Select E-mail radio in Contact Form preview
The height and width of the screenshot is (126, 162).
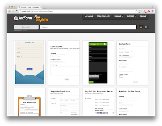119,76
